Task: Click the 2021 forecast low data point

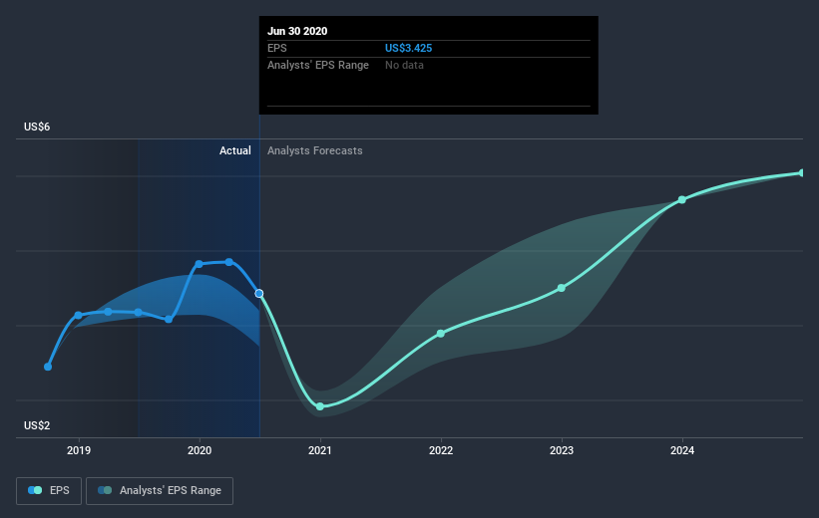Action: click(320, 406)
